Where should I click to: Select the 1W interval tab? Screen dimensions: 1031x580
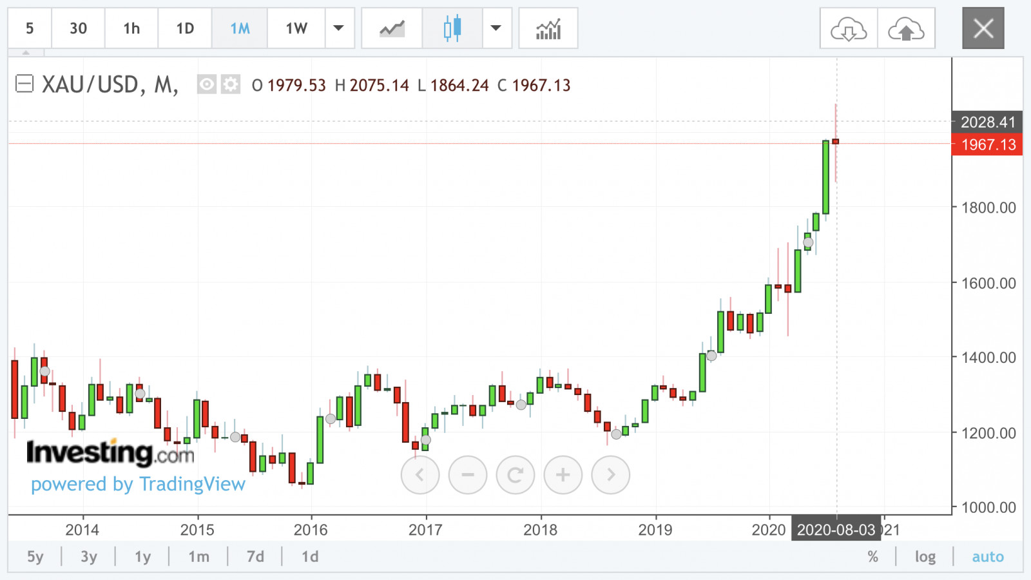coord(296,28)
